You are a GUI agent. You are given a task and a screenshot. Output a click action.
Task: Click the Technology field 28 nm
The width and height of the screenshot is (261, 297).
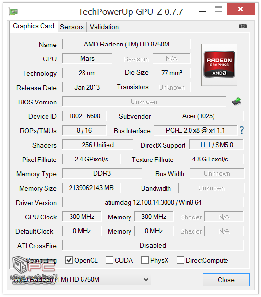pos(87,73)
